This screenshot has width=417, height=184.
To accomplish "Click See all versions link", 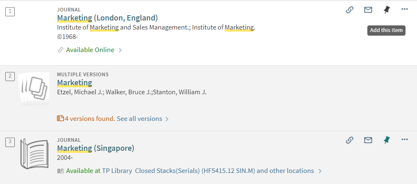I will click(x=140, y=119).
